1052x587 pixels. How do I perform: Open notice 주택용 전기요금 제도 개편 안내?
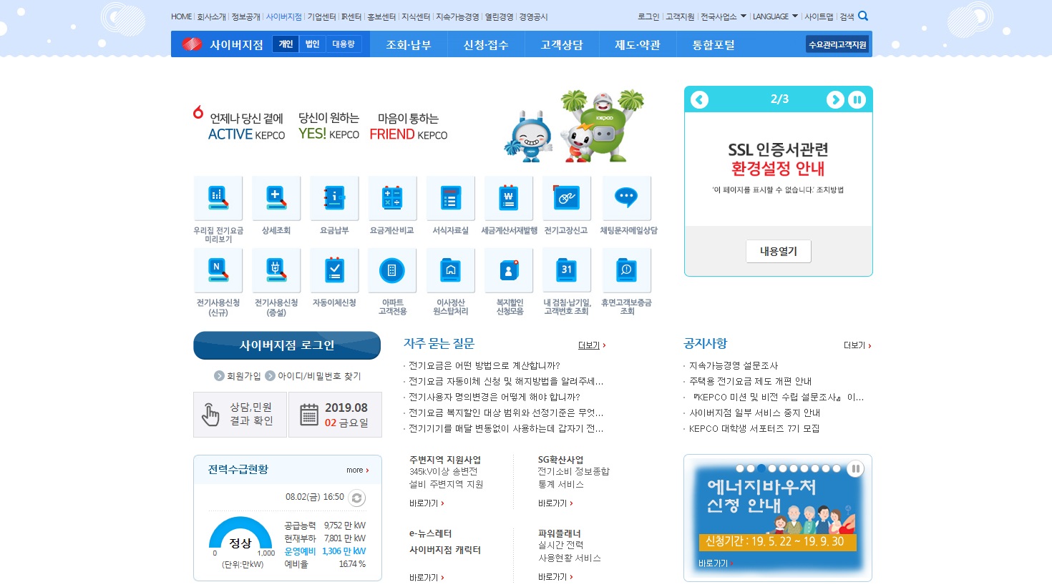tap(750, 381)
